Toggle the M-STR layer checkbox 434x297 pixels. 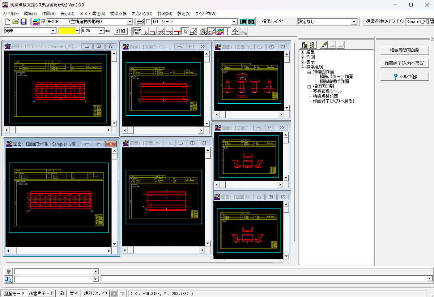44,22
